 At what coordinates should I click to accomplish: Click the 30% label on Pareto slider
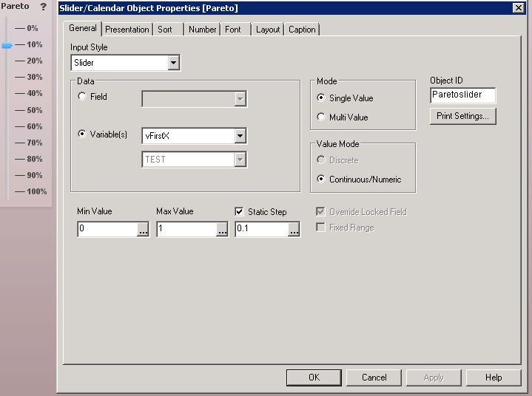tap(35, 77)
